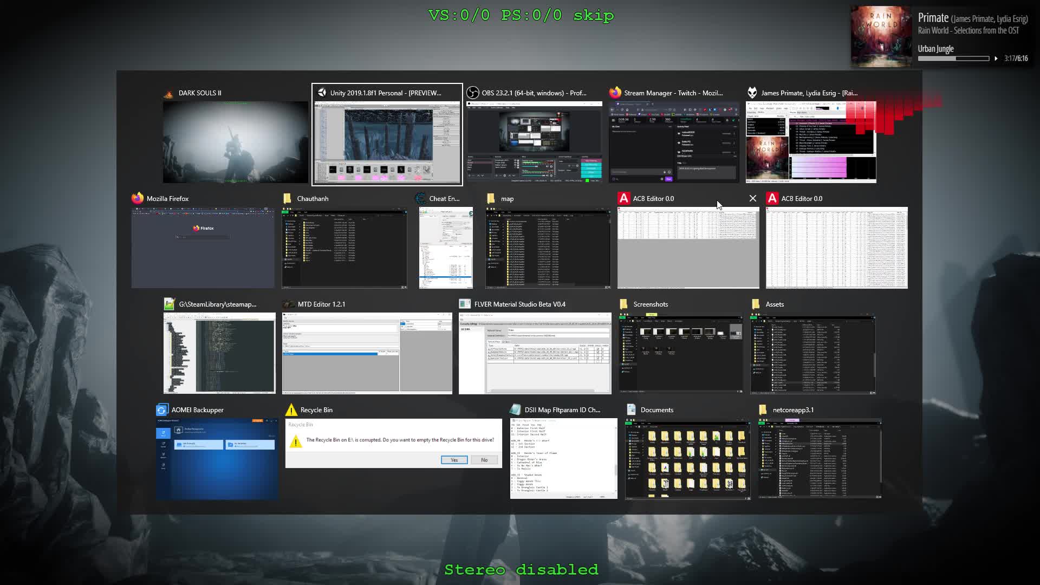The height and width of the screenshot is (585, 1040).
Task: Select the first ACB Editor 0.0 thumbnail
Action: pyautogui.click(x=688, y=248)
